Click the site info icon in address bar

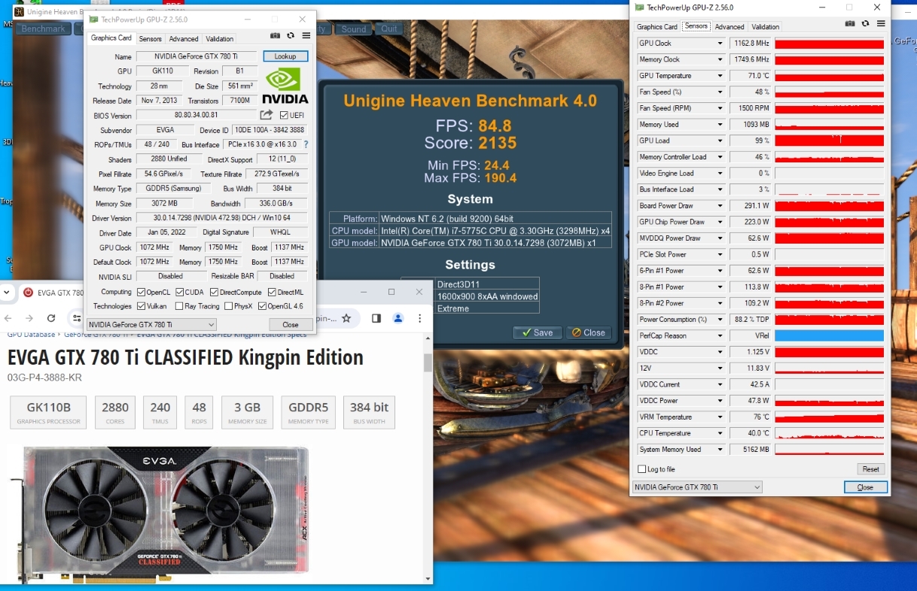coord(78,318)
